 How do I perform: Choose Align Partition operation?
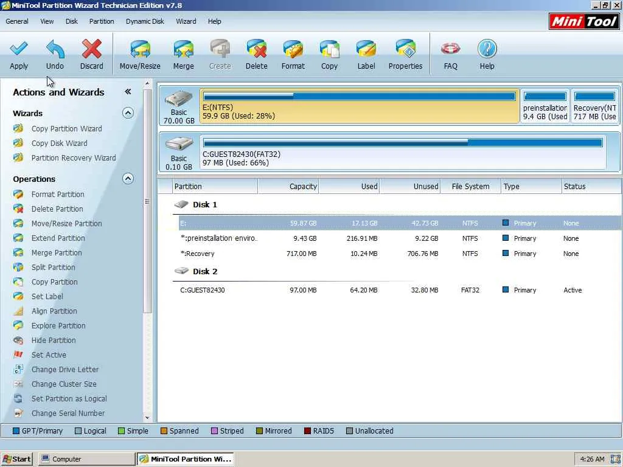(x=54, y=311)
